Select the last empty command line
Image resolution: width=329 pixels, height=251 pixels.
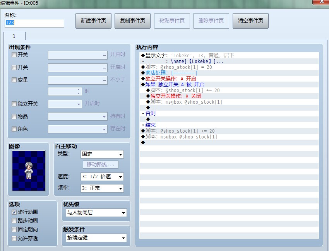click(x=229, y=143)
